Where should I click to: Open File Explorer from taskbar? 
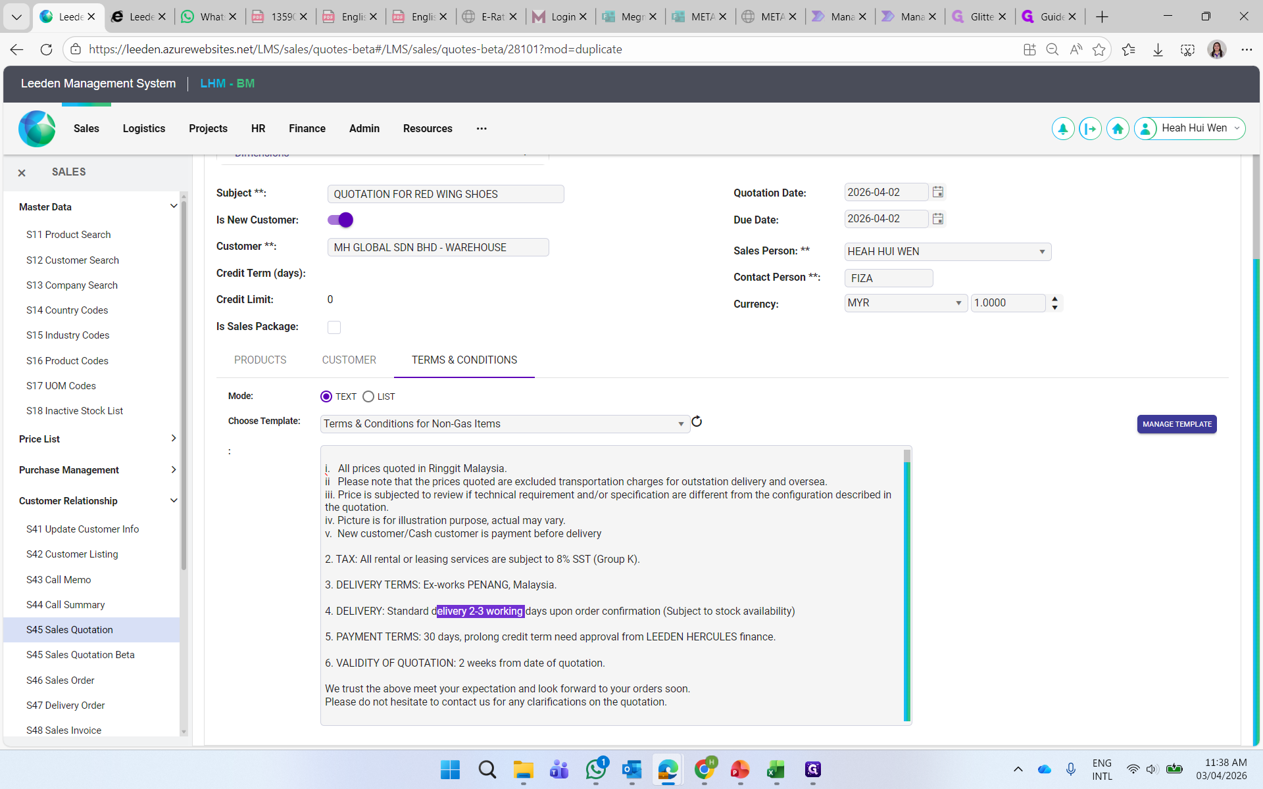click(x=523, y=769)
